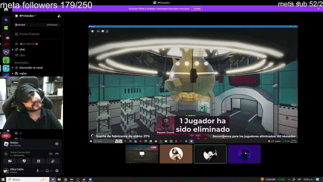Select the green-outlined participant tile
The width and height of the screenshot is (323, 182).
click(x=210, y=154)
